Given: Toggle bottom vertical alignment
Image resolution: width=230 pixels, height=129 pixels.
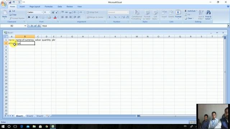Looking at the screenshot, I should click(70, 12).
